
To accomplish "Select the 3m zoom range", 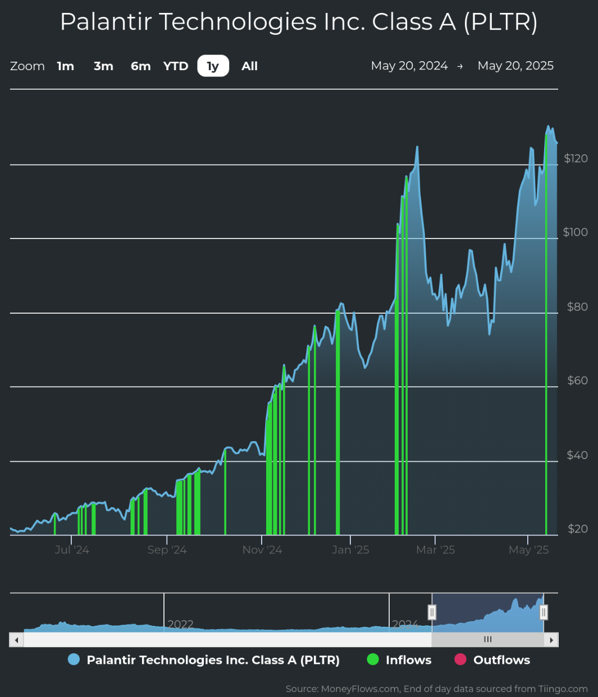I will point(103,66).
